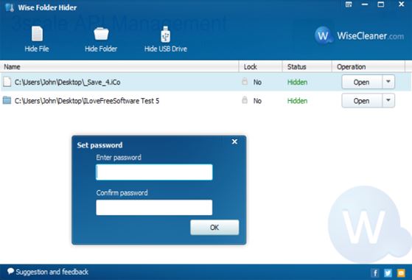Open the Twitter icon in the footer
The image size is (412, 280).
point(388,273)
